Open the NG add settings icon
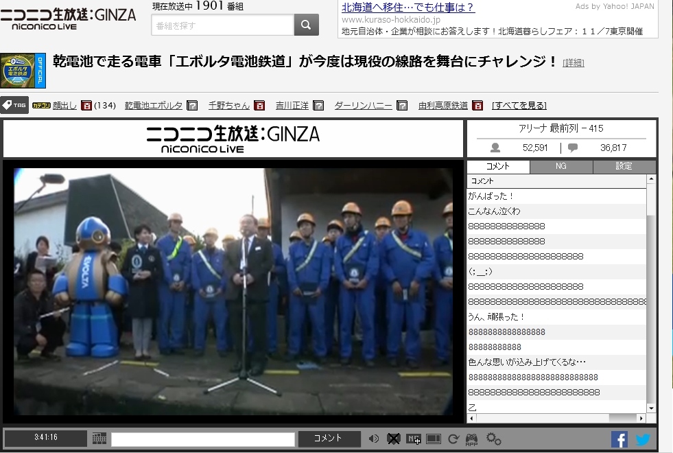This screenshot has height=453, width=673. tap(413, 439)
